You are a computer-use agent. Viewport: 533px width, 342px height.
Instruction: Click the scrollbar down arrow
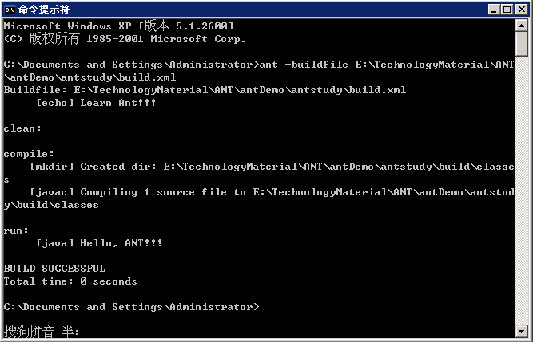coord(521,329)
